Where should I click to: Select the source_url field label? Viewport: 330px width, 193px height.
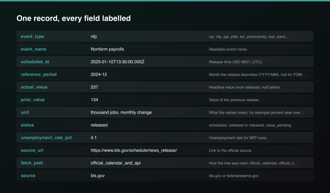click(32, 150)
